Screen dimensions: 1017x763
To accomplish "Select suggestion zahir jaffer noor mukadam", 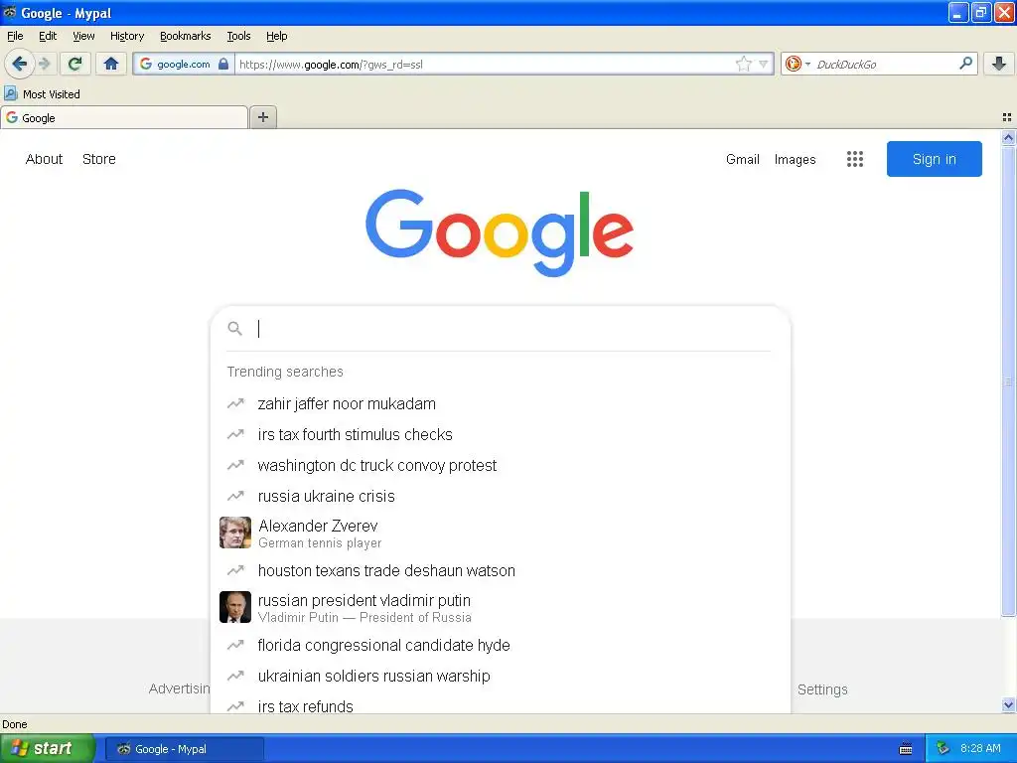I will pyautogui.click(x=501, y=403).
